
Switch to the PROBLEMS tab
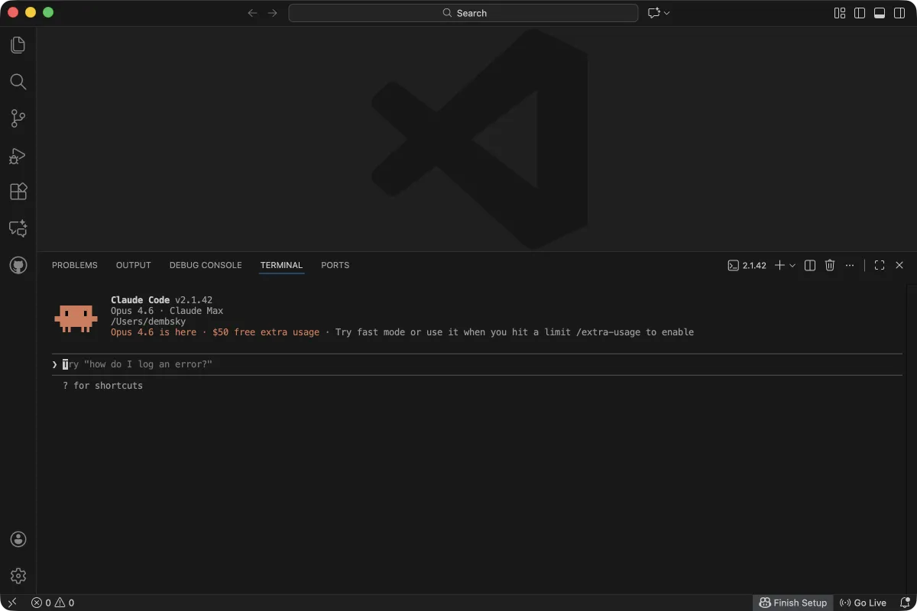coord(74,265)
